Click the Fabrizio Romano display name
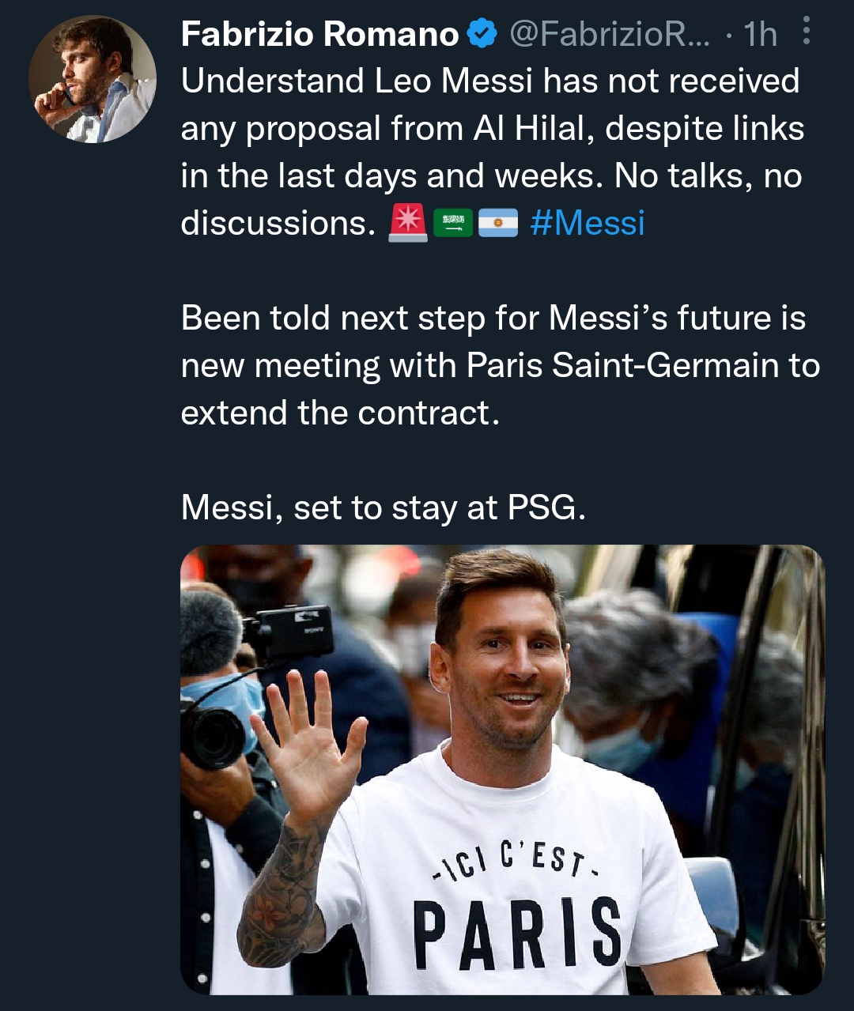This screenshot has height=1011, width=854. pyautogui.click(x=319, y=34)
